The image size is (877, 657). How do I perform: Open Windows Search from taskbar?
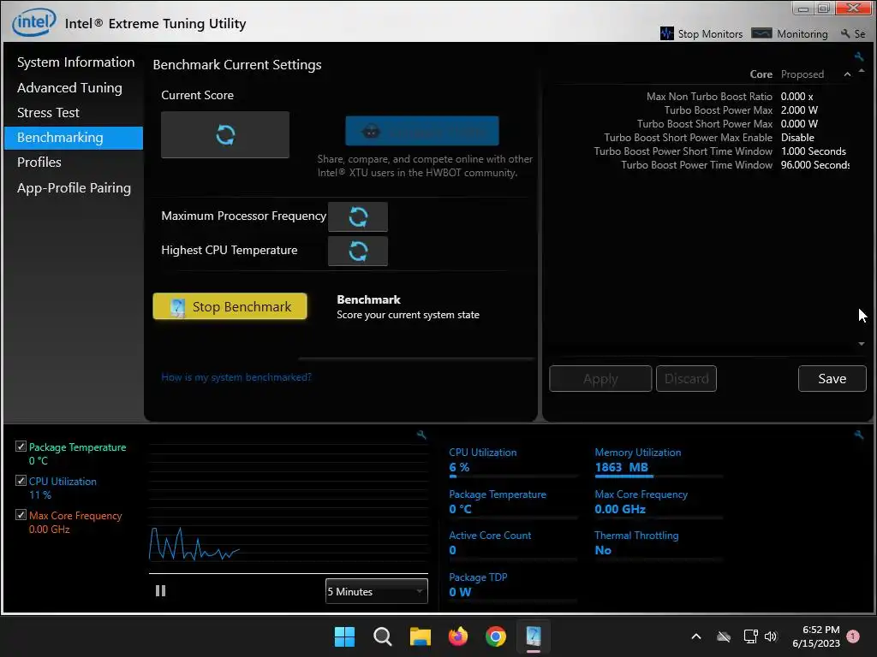point(383,636)
